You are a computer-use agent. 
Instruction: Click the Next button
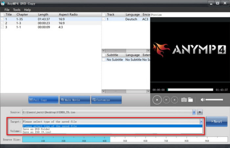[217, 122]
